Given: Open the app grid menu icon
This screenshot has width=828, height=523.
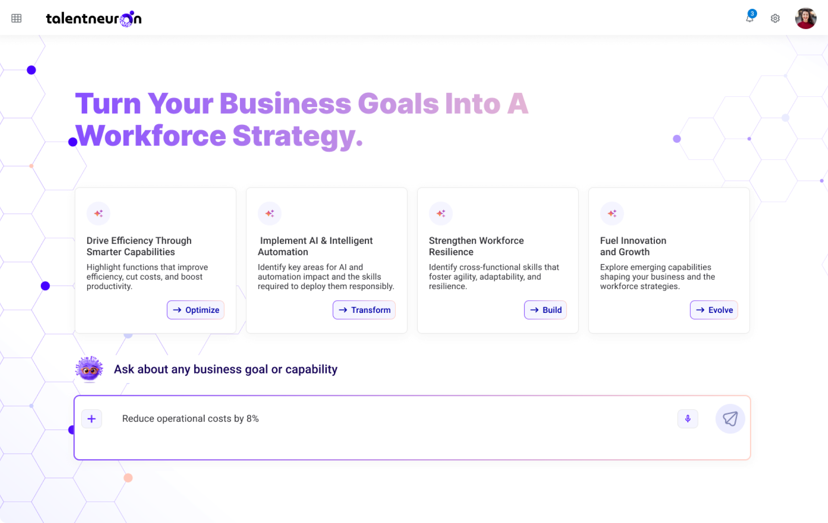Looking at the screenshot, I should pyautogui.click(x=16, y=18).
